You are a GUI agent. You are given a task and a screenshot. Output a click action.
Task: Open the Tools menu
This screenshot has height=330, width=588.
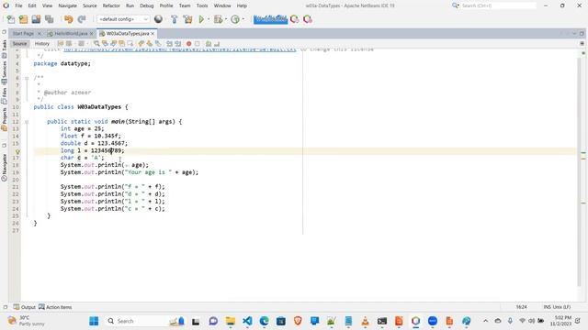pyautogui.click(x=202, y=5)
